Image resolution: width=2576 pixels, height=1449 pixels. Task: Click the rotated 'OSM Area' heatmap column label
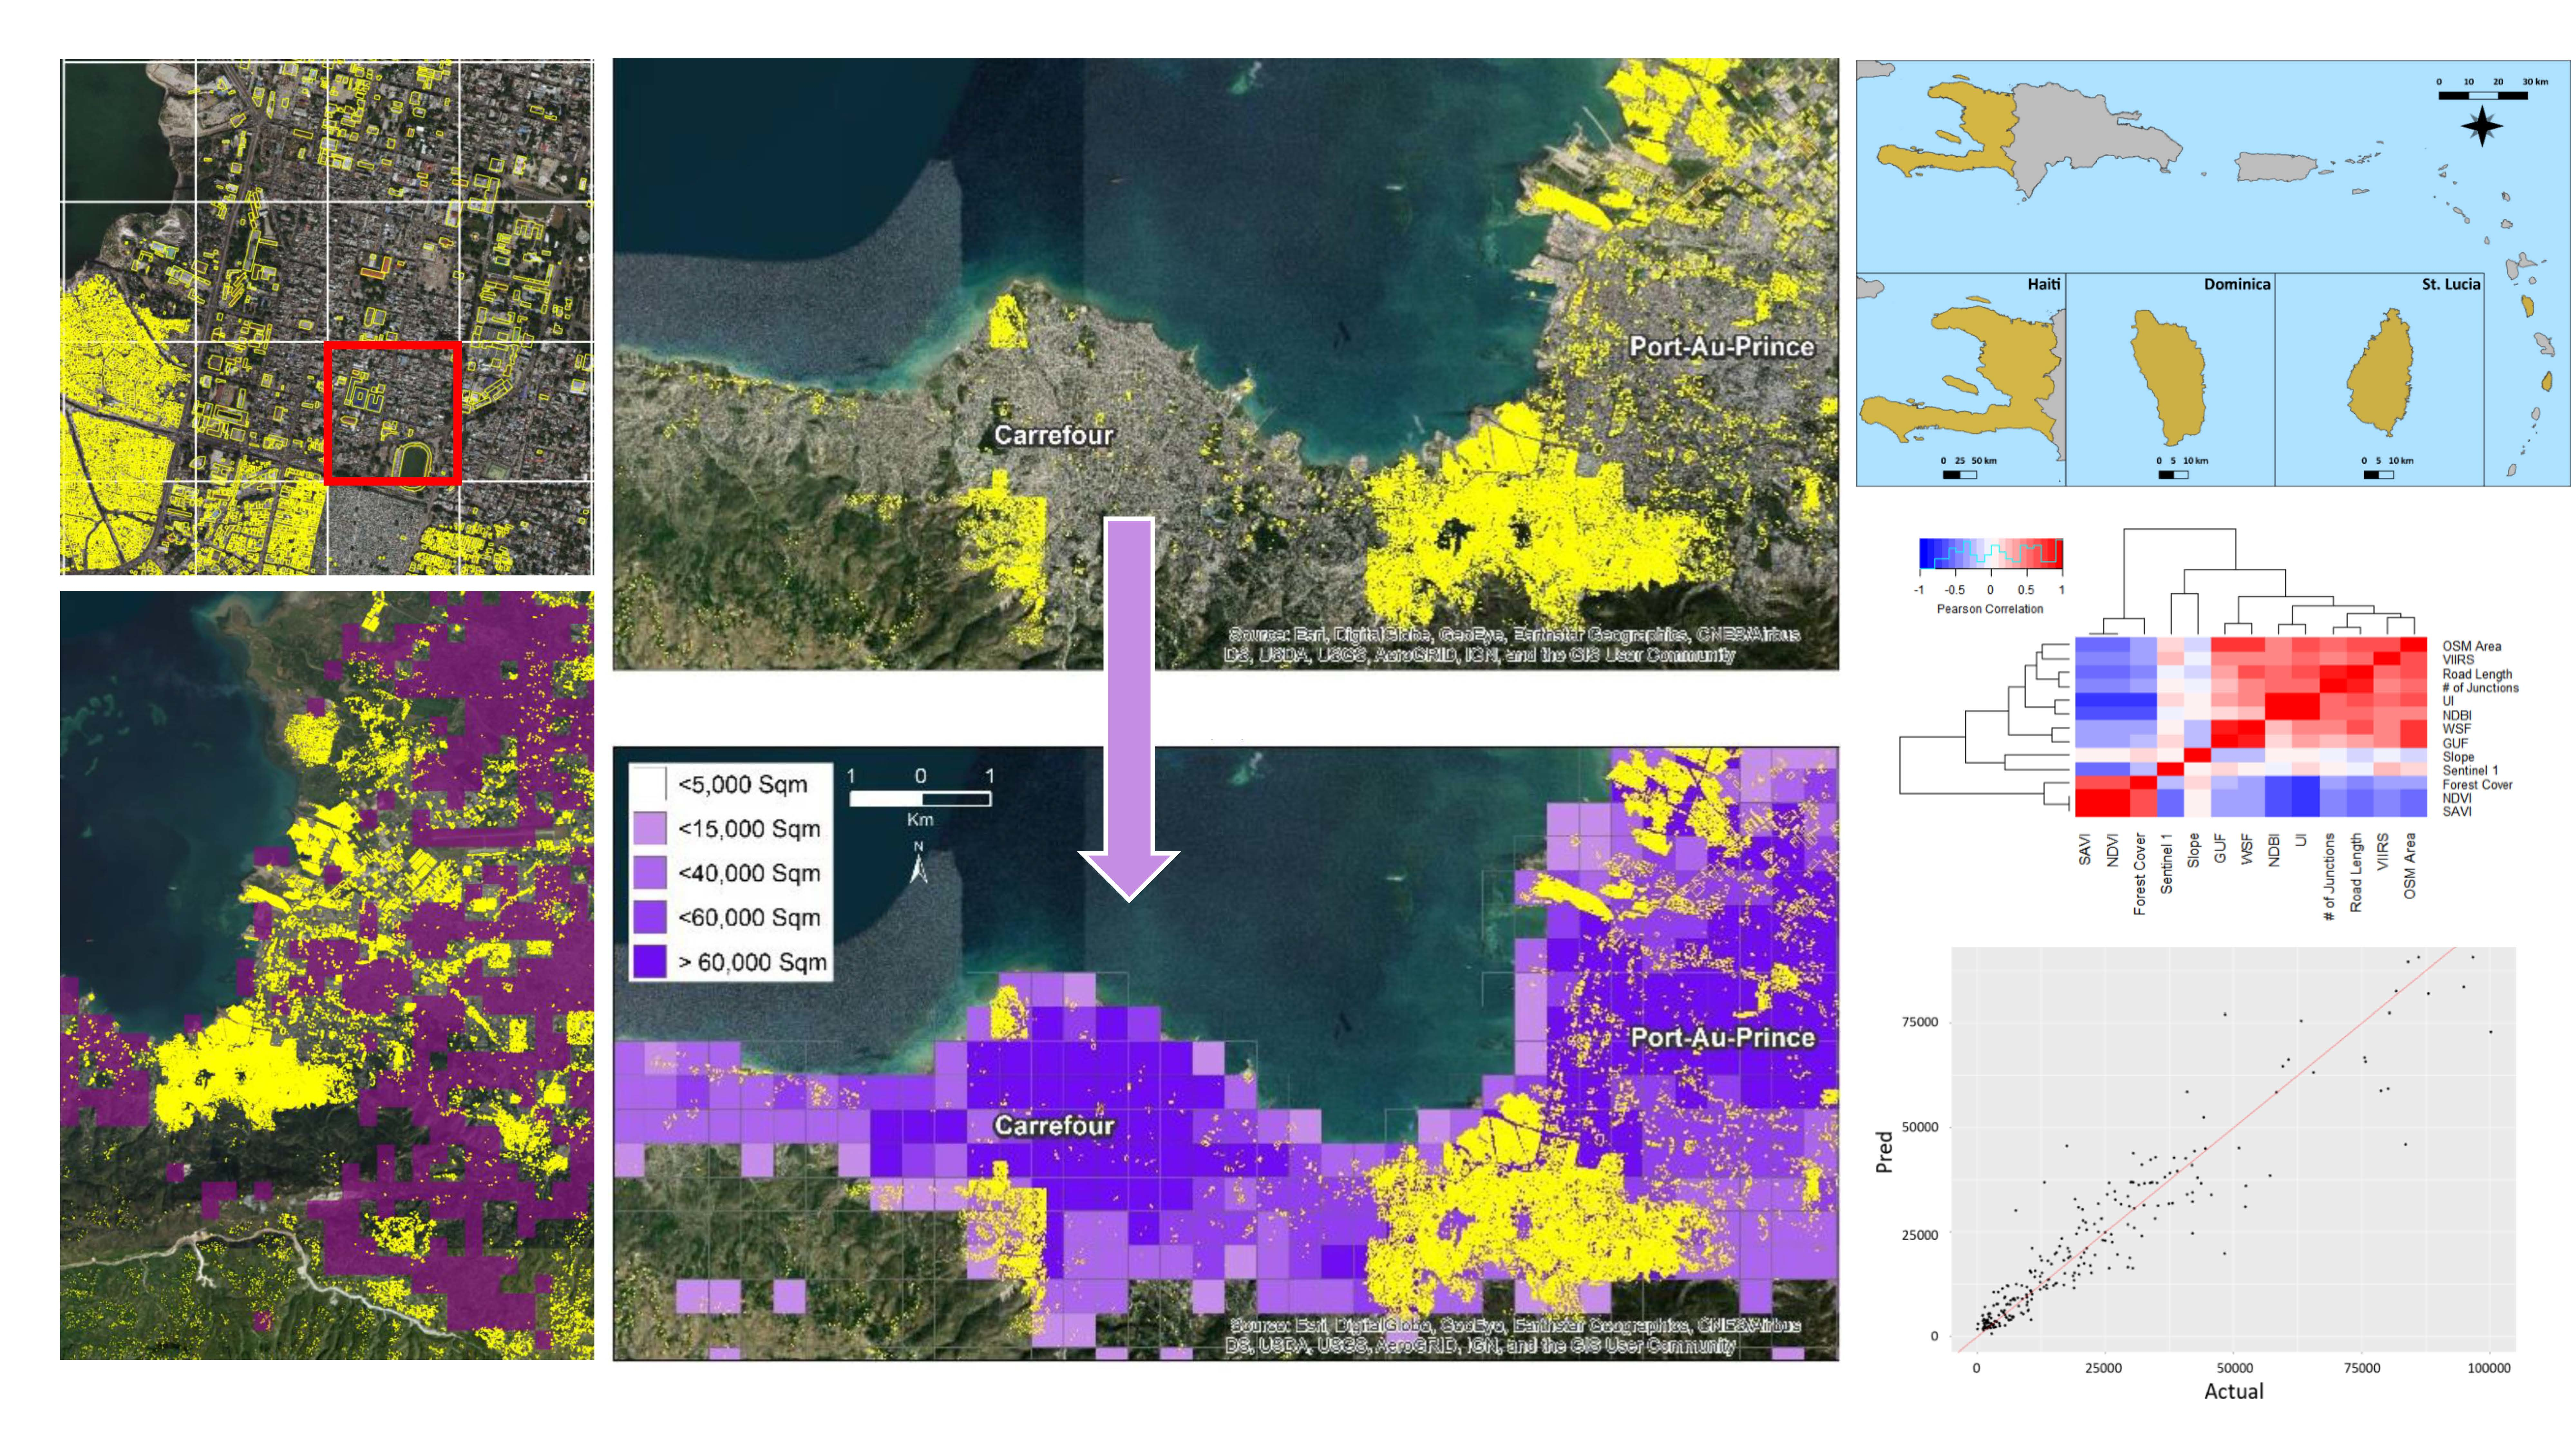[x=2409, y=866]
